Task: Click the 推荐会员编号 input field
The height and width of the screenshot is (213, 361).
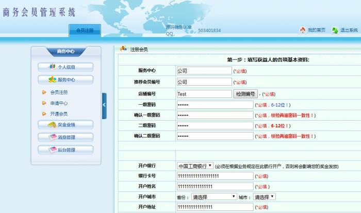Action: click(x=204, y=82)
